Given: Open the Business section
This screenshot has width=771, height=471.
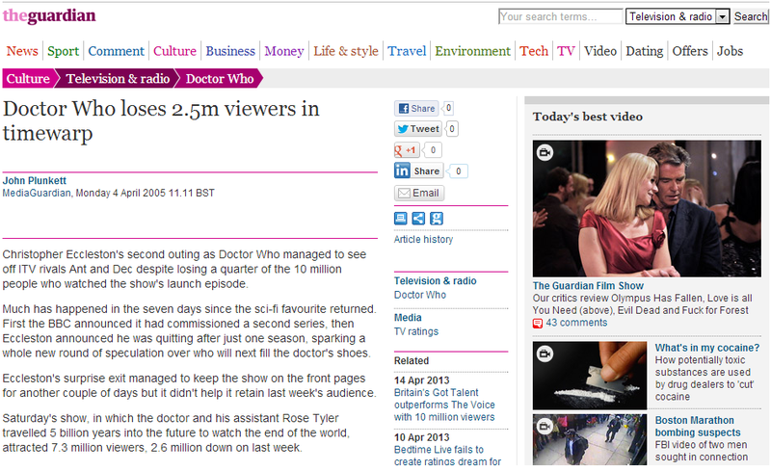Looking at the screenshot, I should coord(230,51).
